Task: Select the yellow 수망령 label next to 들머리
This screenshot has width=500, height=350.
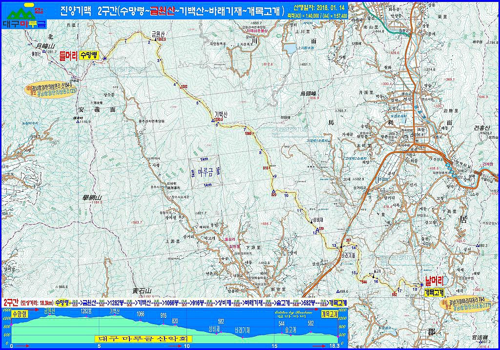Action: tap(89, 56)
